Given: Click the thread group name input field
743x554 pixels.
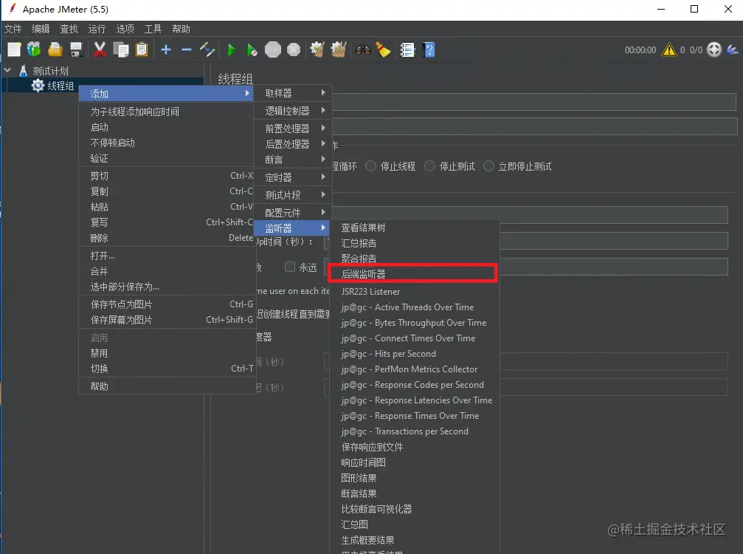Looking at the screenshot, I should click(x=533, y=102).
